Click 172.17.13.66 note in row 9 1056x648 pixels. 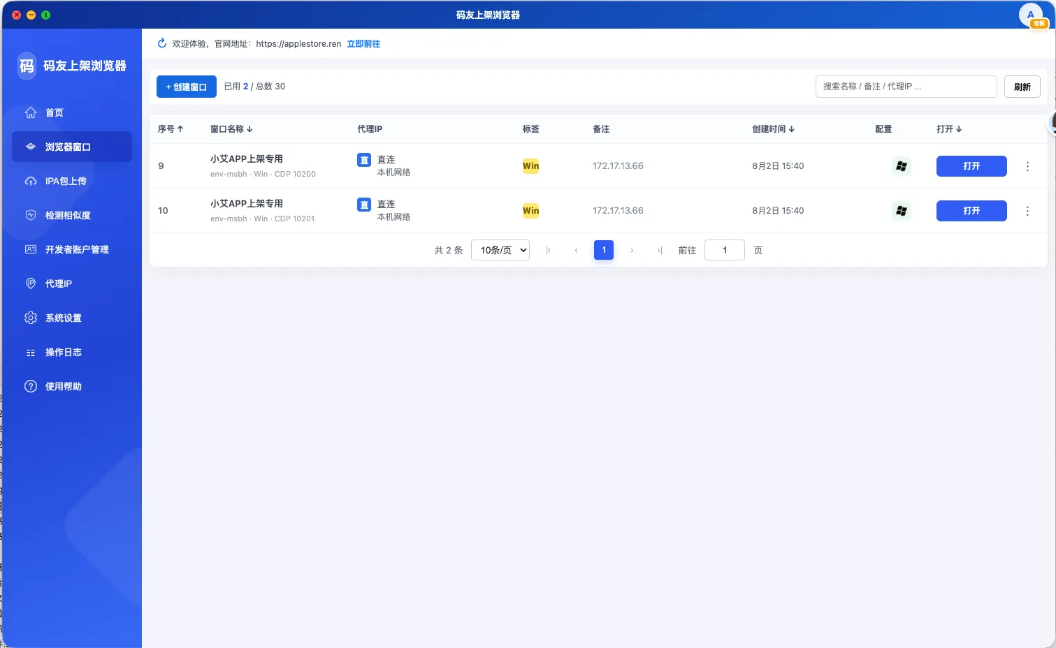618,166
